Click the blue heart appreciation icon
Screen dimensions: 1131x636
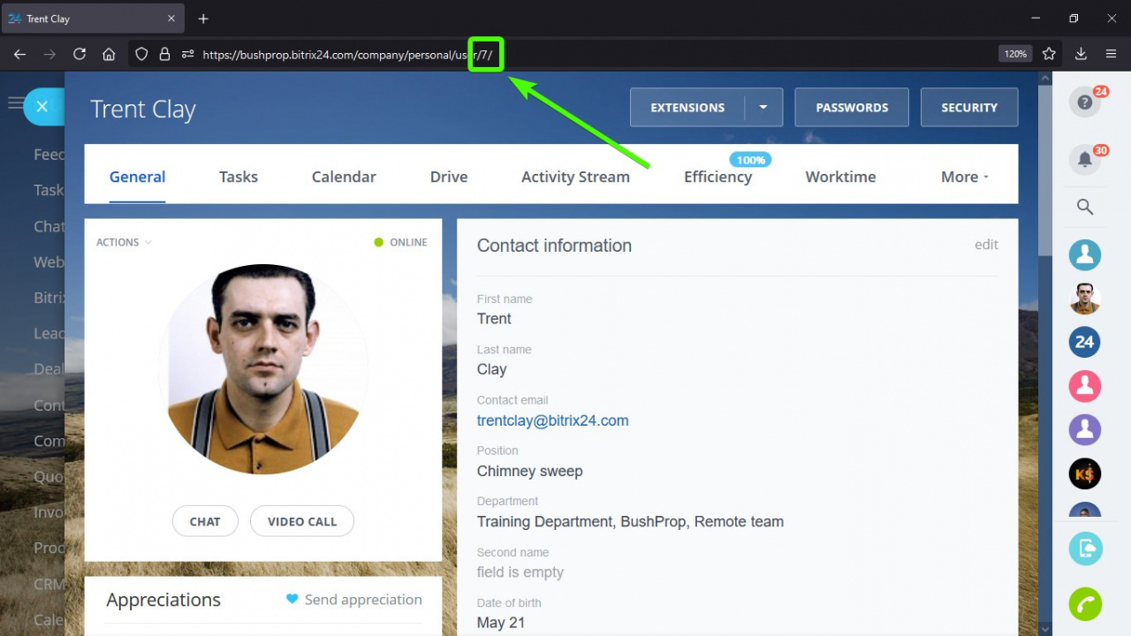(x=292, y=599)
